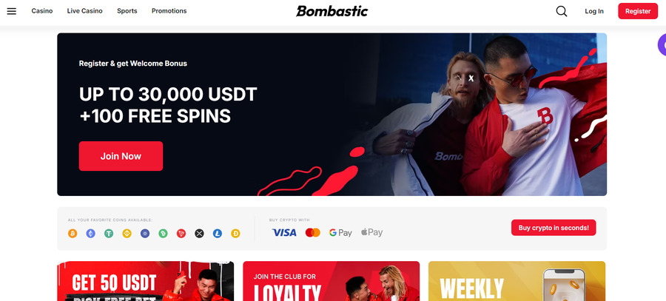The image size is (666, 301).
Task: Open the Sports menu item
Action: coord(127,11)
